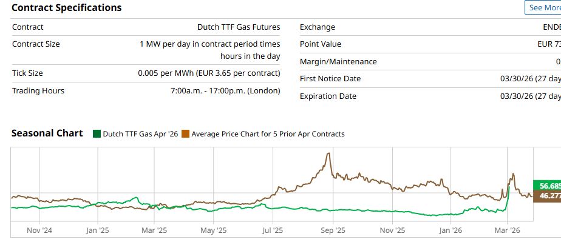Viewport: 561px width, 245px height.
Task: Click the green 56.685 price tag
Action: 547,186
